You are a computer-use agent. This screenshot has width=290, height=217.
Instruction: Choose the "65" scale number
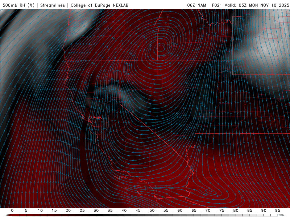click(x=194, y=210)
